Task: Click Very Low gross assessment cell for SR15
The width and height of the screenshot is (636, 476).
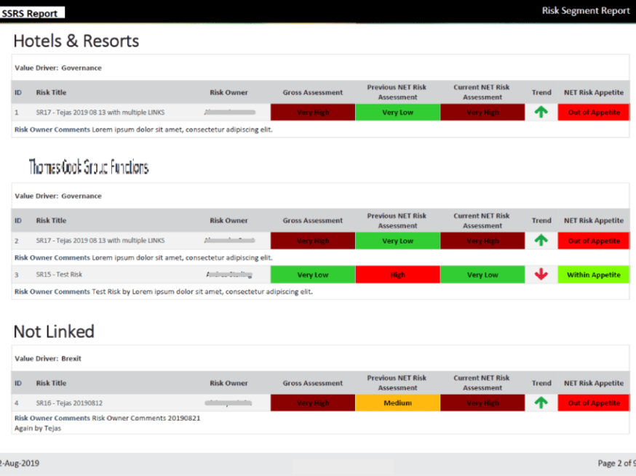Action: coord(312,275)
